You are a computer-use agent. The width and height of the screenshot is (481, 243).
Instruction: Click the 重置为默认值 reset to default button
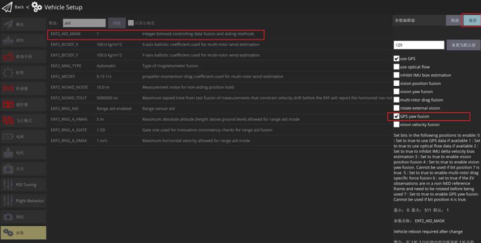click(463, 45)
